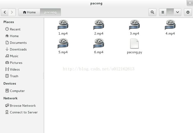Viewport: 193px width, 133px height.
Task: Click the Videos film icon
Action: pos(7,69)
